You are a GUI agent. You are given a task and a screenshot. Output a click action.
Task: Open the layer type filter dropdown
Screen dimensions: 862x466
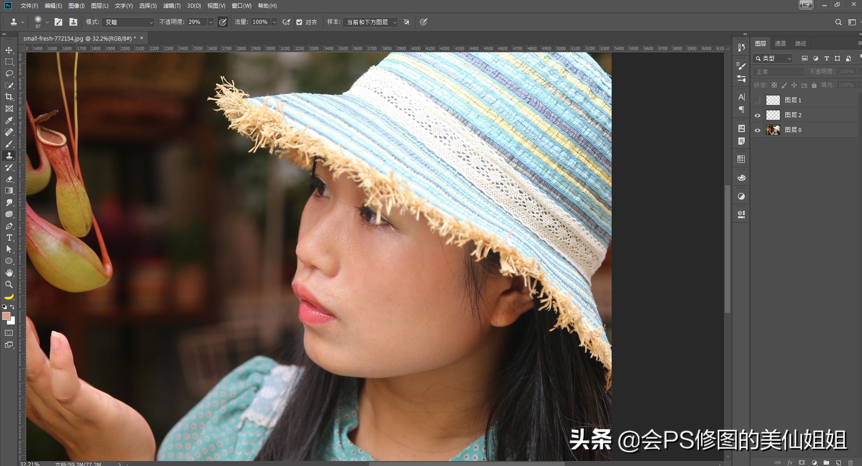[x=772, y=58]
